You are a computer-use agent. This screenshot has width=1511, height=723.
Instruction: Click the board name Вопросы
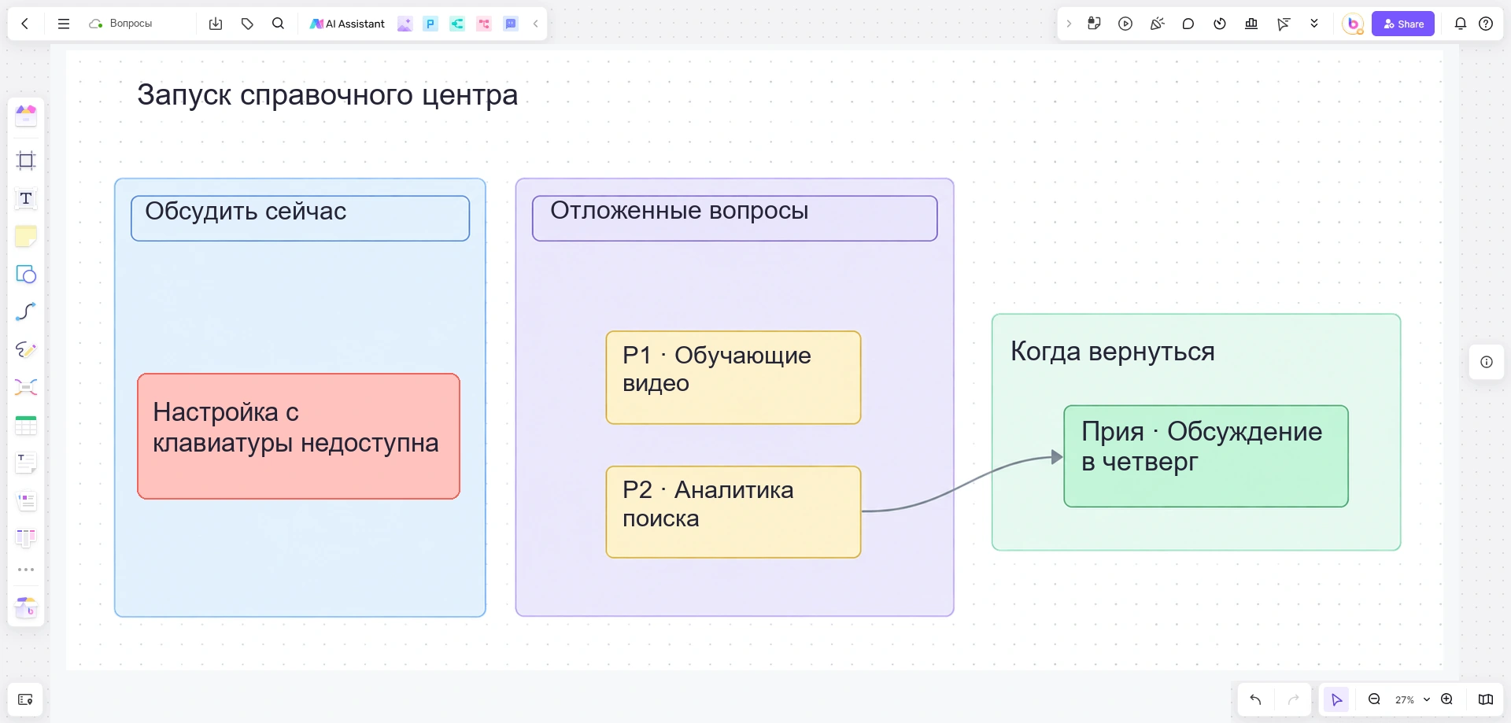tap(131, 24)
